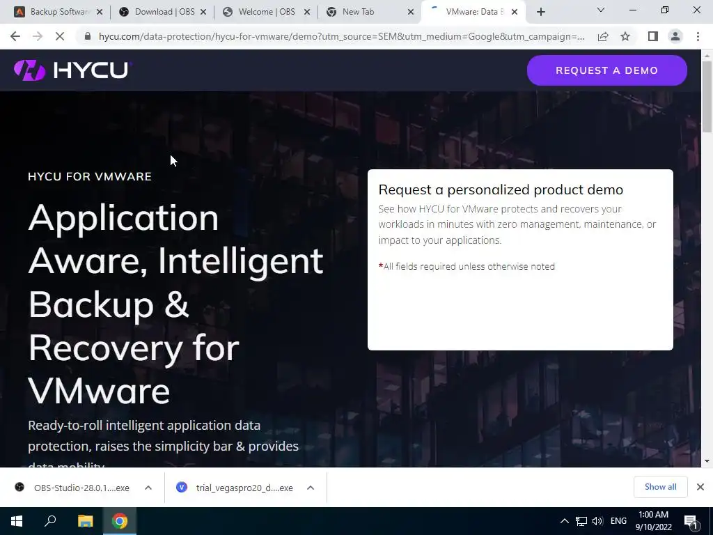The height and width of the screenshot is (535, 713).
Task: Click the Request a Demo button
Action: 606,70
